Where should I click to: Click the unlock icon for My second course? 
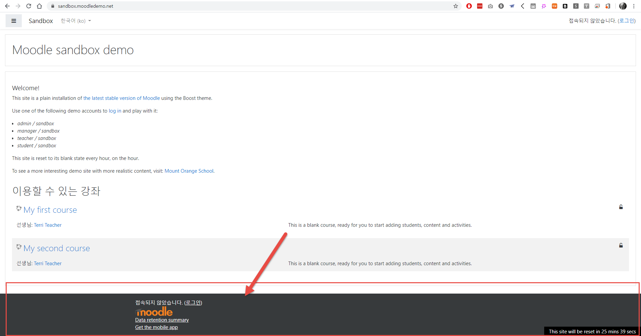coord(621,245)
